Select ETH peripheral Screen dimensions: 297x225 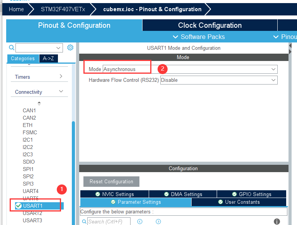[x=27, y=125]
